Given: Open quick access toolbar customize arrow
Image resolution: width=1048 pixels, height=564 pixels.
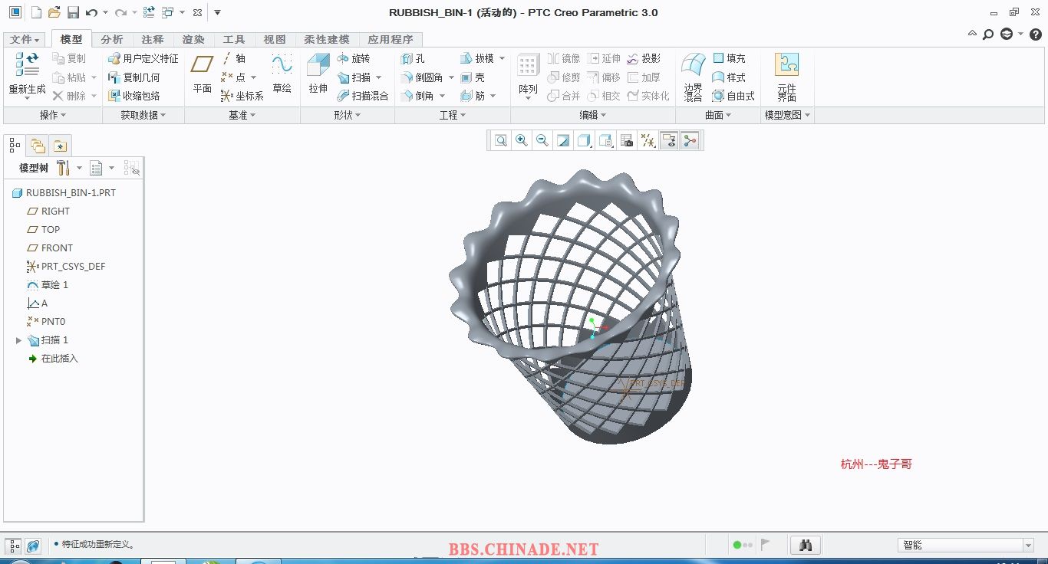Looking at the screenshot, I should [x=217, y=12].
